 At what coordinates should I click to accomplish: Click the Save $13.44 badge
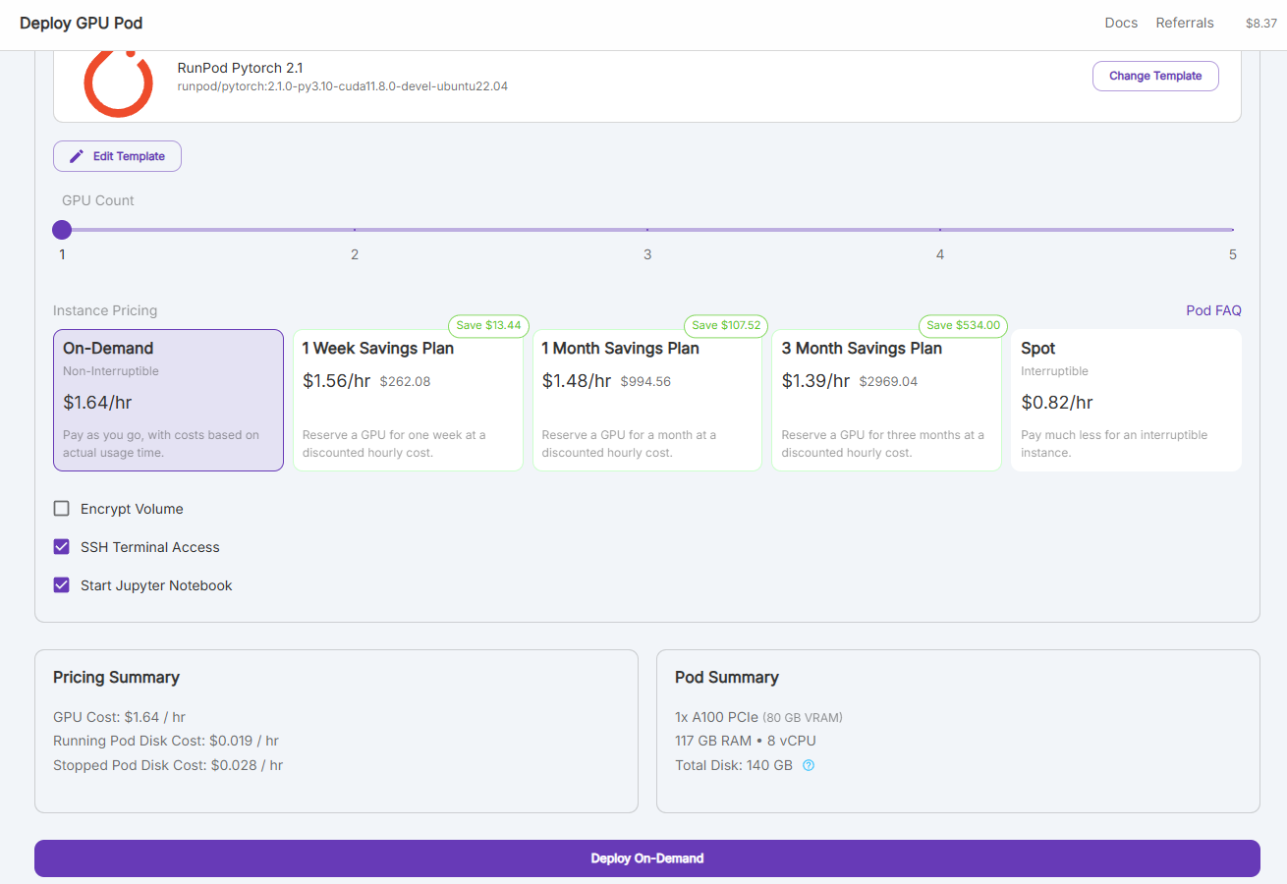pyautogui.click(x=489, y=325)
